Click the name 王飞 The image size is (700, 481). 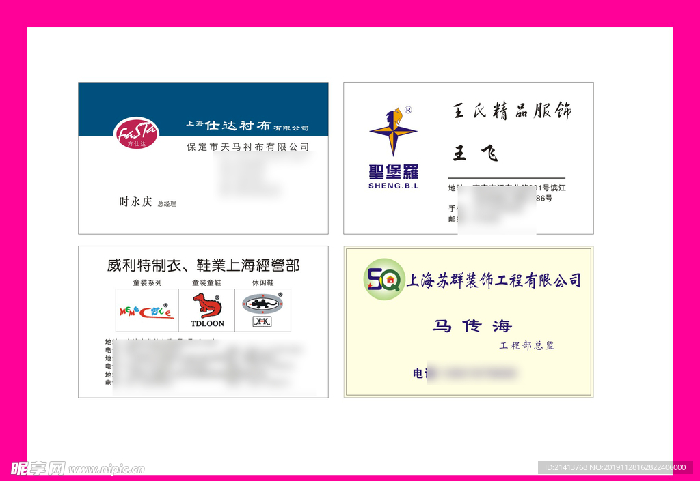(476, 154)
